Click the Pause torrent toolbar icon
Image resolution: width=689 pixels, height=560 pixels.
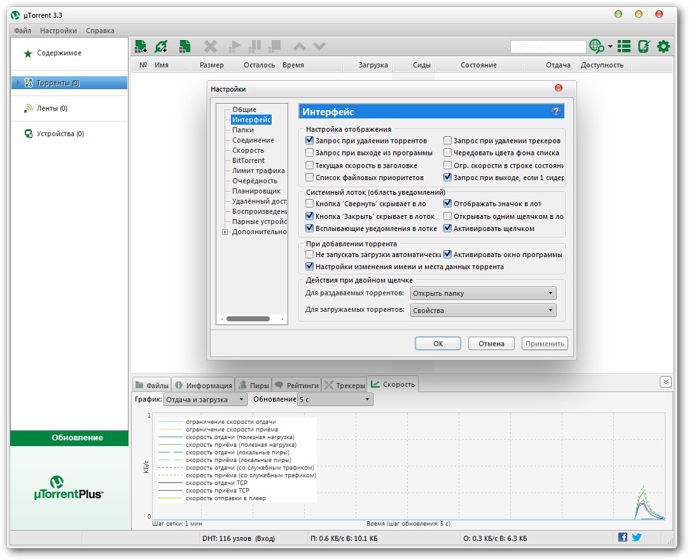255,46
